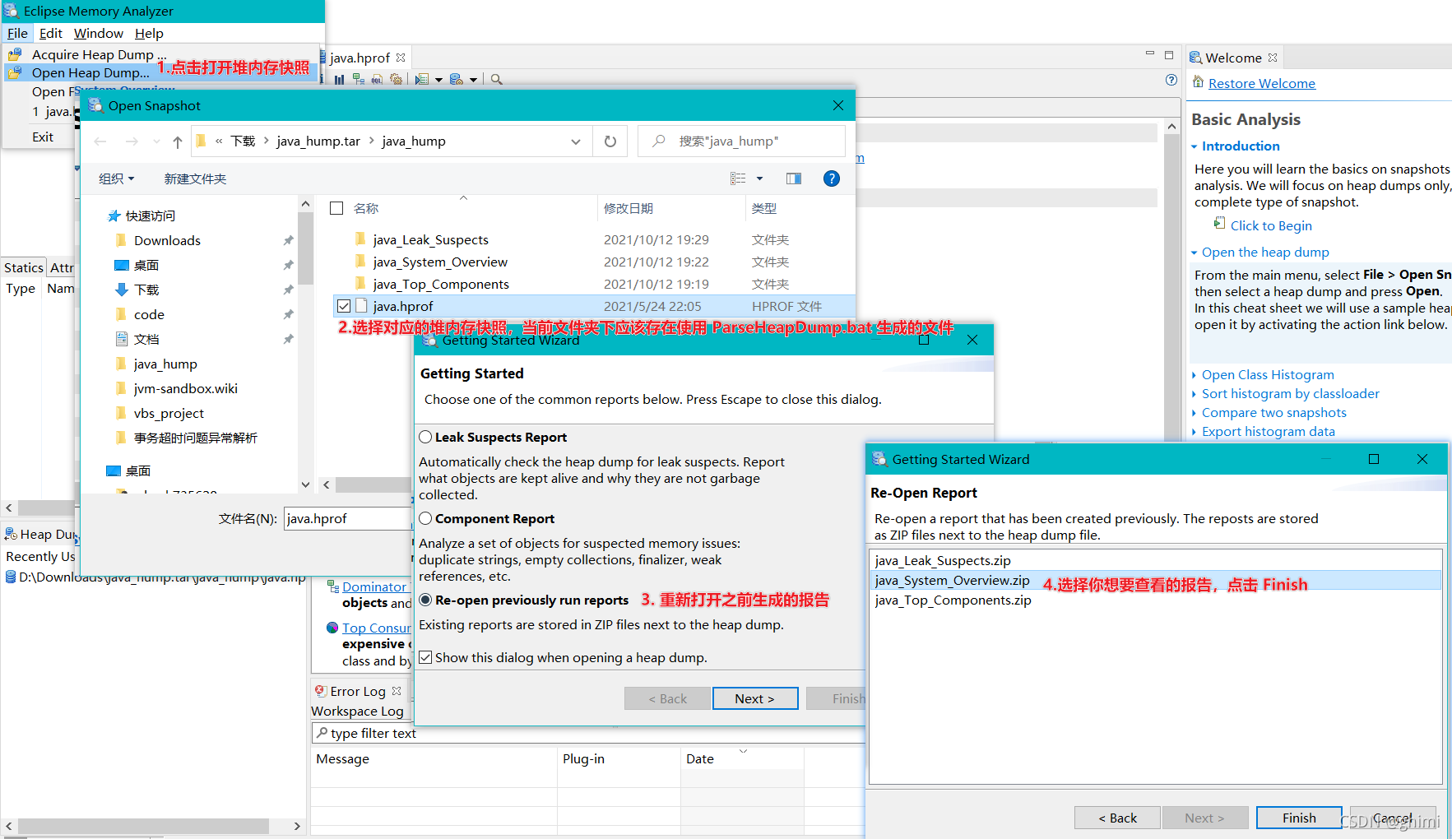
Task: Toggle the preview pane icon in Open Snapshot
Action: click(x=794, y=178)
